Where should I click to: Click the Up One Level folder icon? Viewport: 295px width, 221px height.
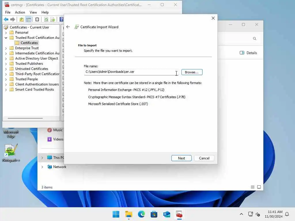point(22,19)
